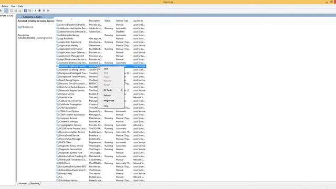Click the gear icon beside BranchCache

[57, 97]
